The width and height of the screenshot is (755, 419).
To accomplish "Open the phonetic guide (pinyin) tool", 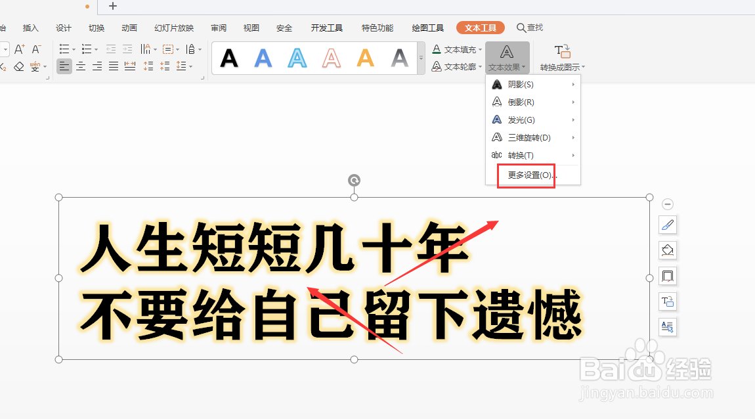I will click(35, 66).
